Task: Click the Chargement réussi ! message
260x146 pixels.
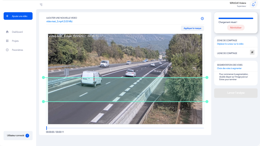Action: 228,22
